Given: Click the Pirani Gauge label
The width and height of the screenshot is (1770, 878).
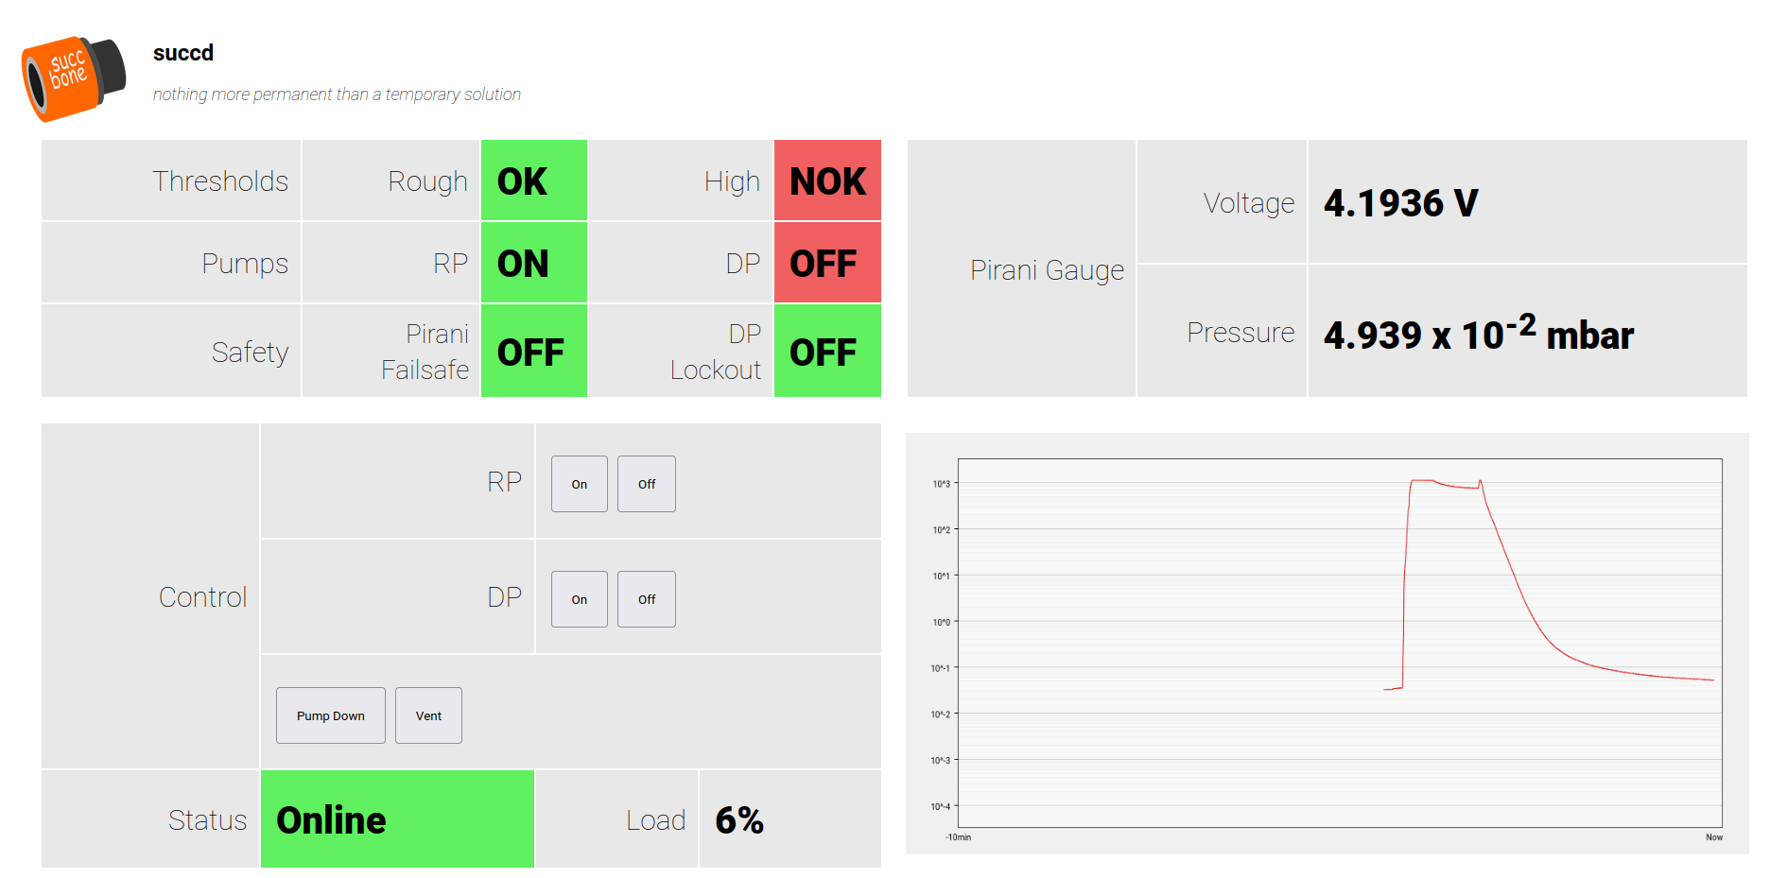Looking at the screenshot, I should tap(1047, 270).
